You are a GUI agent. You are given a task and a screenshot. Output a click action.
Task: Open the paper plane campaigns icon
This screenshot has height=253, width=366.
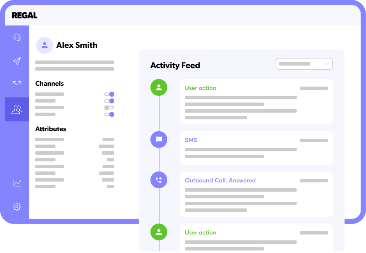17,61
